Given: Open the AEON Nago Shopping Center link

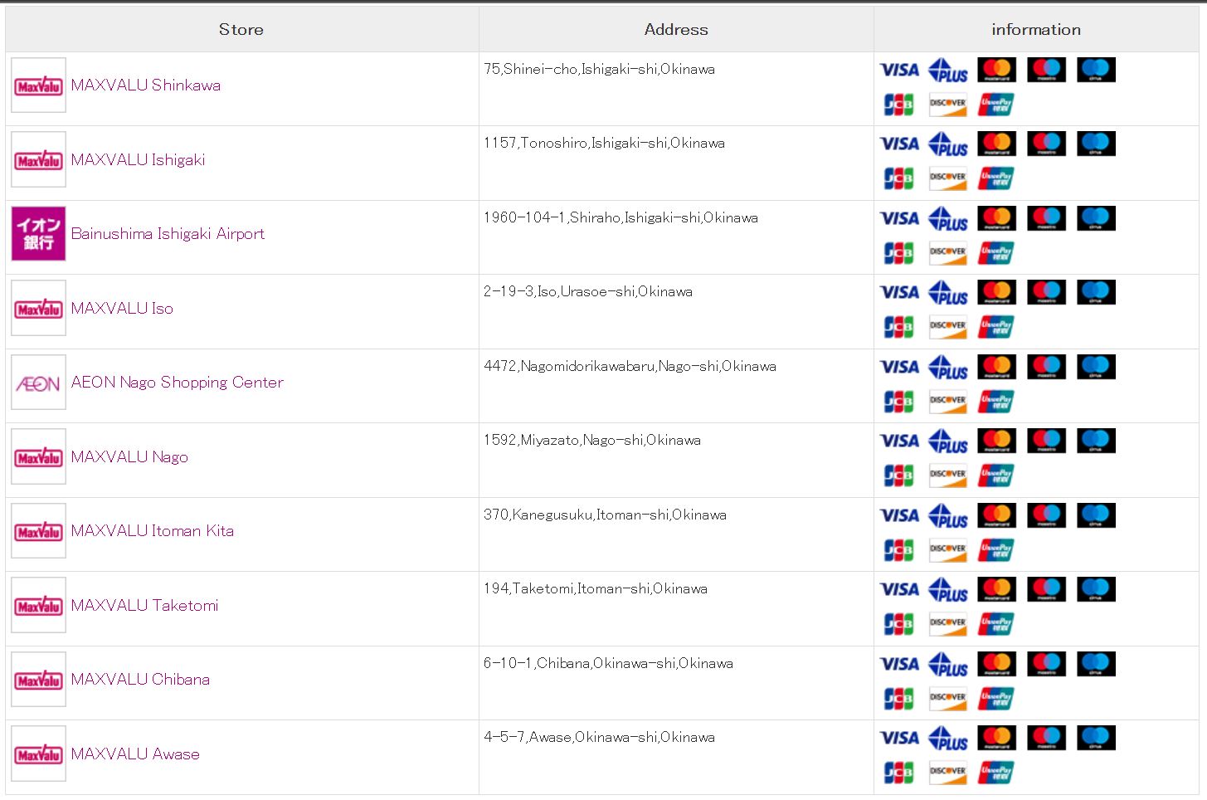Looking at the screenshot, I should (178, 382).
